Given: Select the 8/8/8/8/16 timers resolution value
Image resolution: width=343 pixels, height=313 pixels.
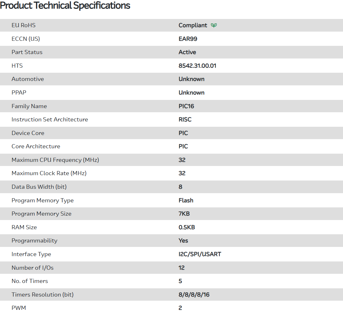Looking at the screenshot, I should tap(194, 295).
